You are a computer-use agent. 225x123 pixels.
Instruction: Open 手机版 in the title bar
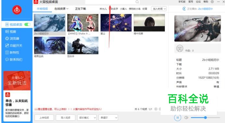pos(182,2)
